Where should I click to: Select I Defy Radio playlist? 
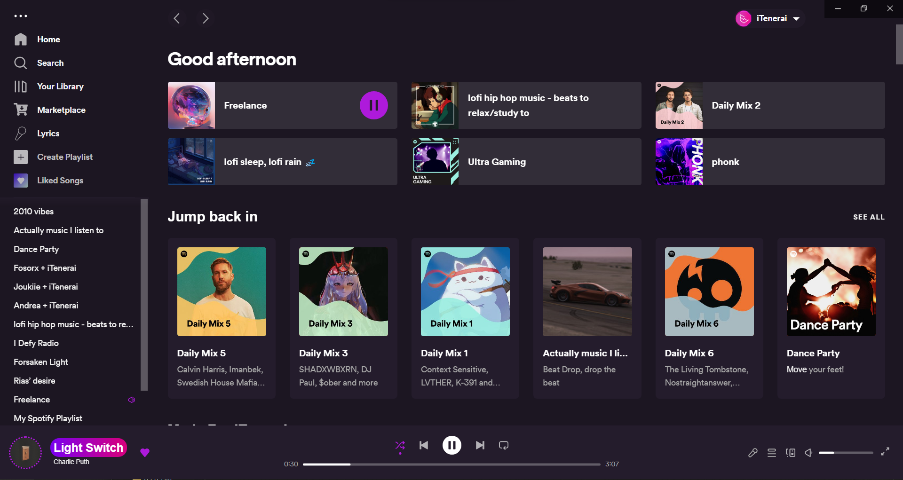click(x=36, y=343)
